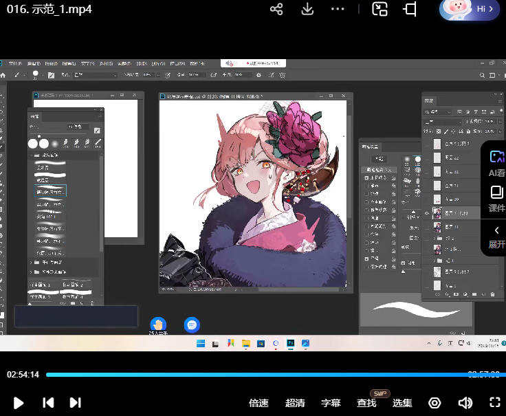
Task: Download the video file
Action: [307, 9]
